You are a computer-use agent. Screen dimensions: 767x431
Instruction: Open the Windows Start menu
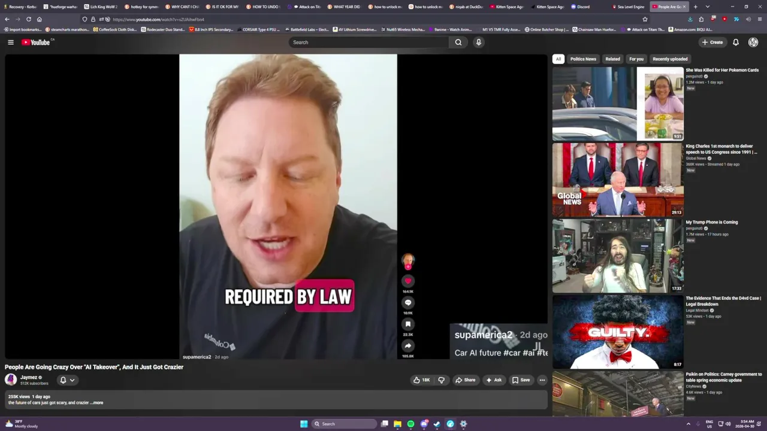pyautogui.click(x=304, y=424)
